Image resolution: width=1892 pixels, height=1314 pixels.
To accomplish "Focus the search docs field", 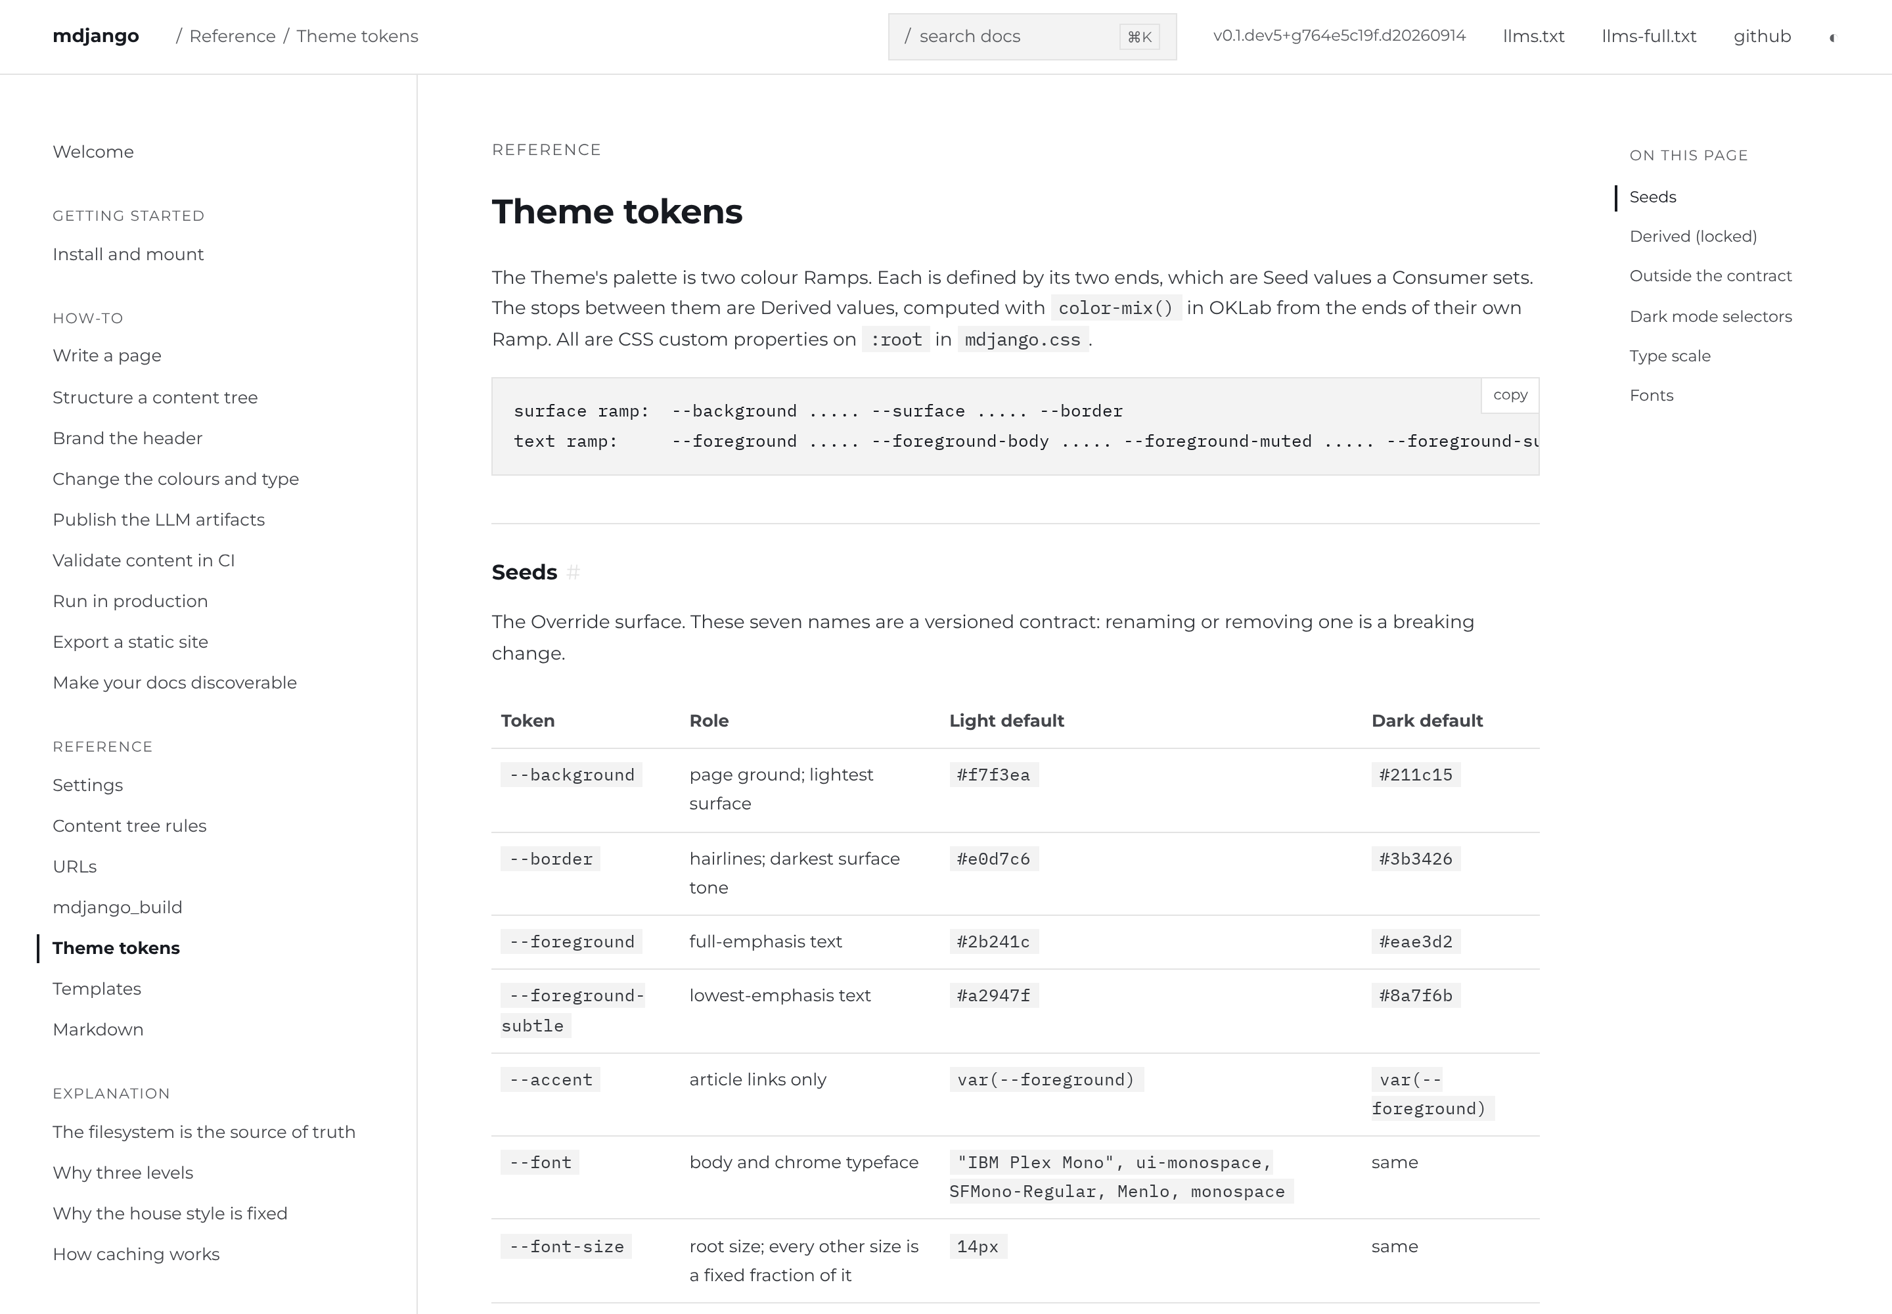I will point(1031,37).
